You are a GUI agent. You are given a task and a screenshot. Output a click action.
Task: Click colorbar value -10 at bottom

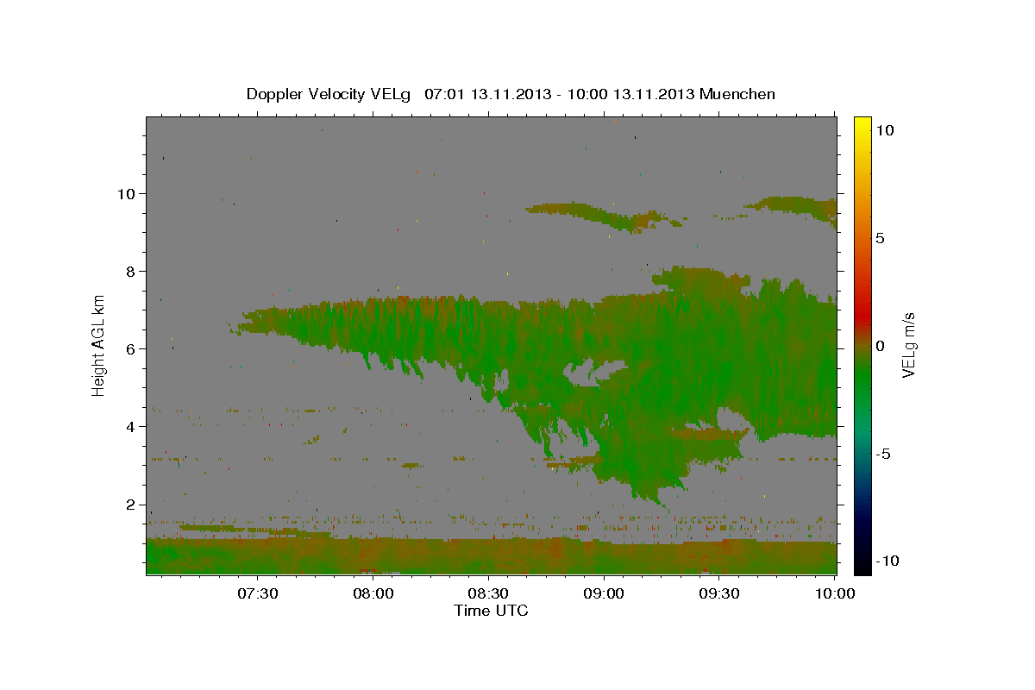click(887, 561)
